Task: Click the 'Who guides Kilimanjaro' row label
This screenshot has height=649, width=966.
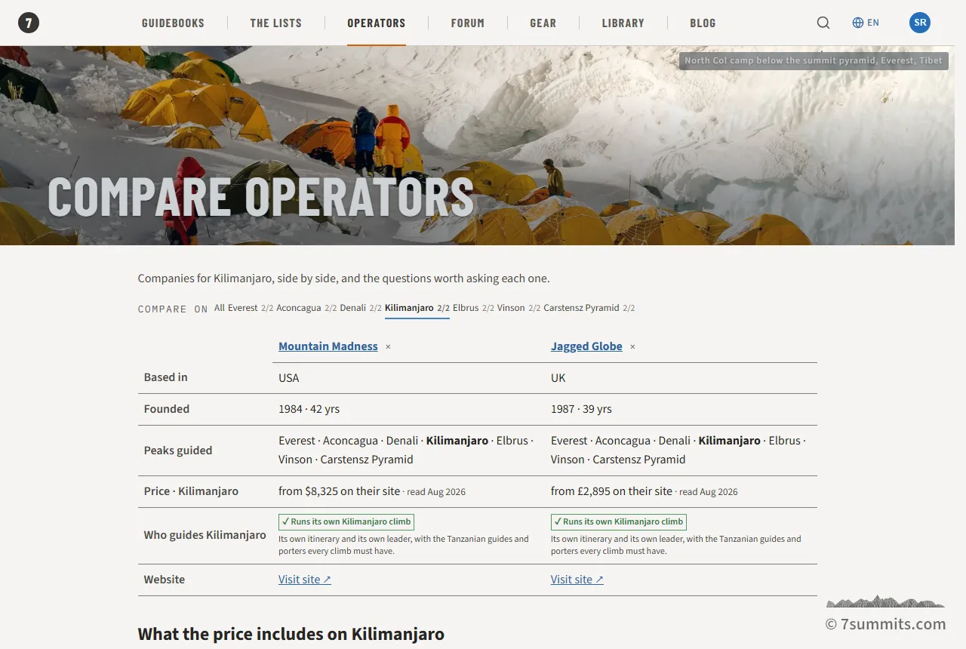Action: point(205,535)
